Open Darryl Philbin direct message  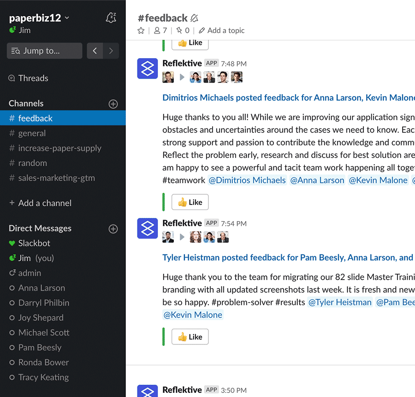click(x=63, y=303)
